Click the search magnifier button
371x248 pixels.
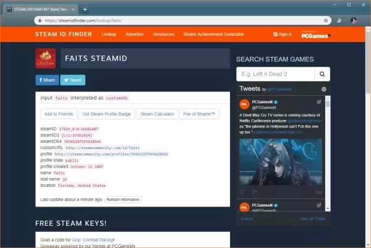[322, 74]
